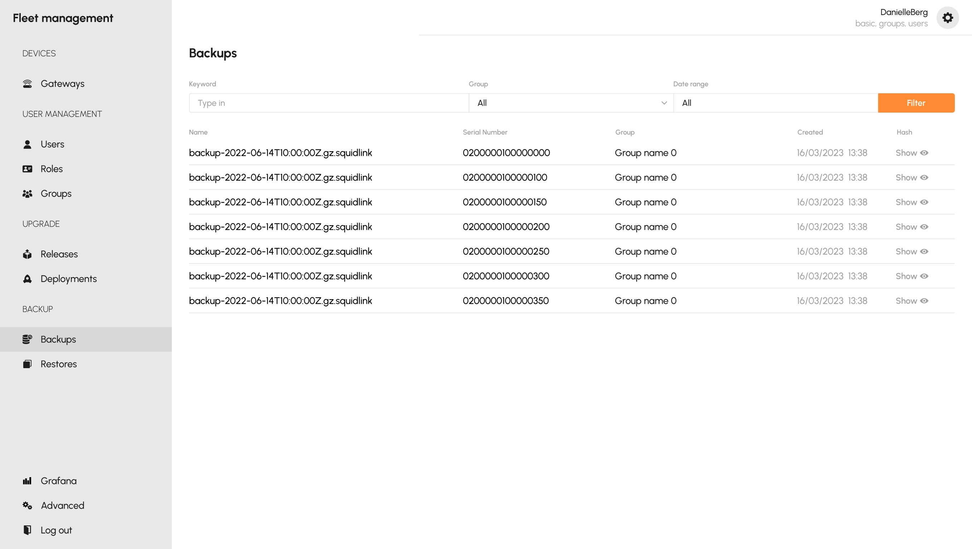Show hash eye icon for serial 0200000100000000
The height and width of the screenshot is (549, 972).
click(x=923, y=153)
